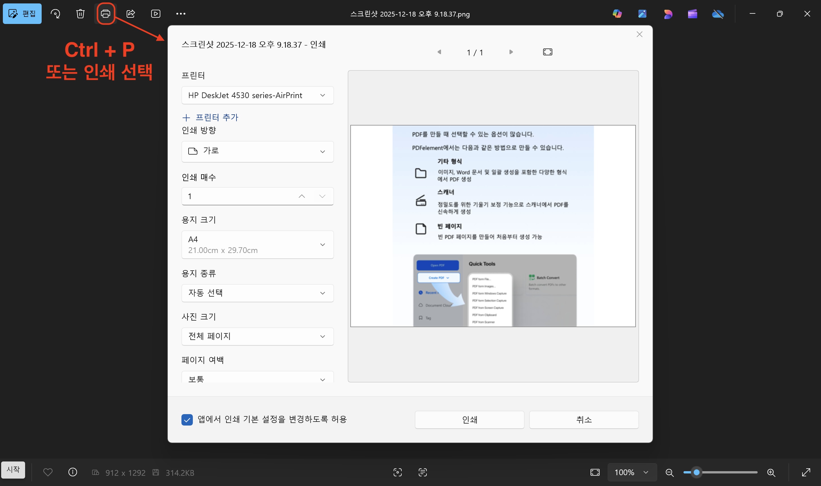821x486 pixels.
Task: Open the share icon in the toolbar
Action: coord(131,14)
